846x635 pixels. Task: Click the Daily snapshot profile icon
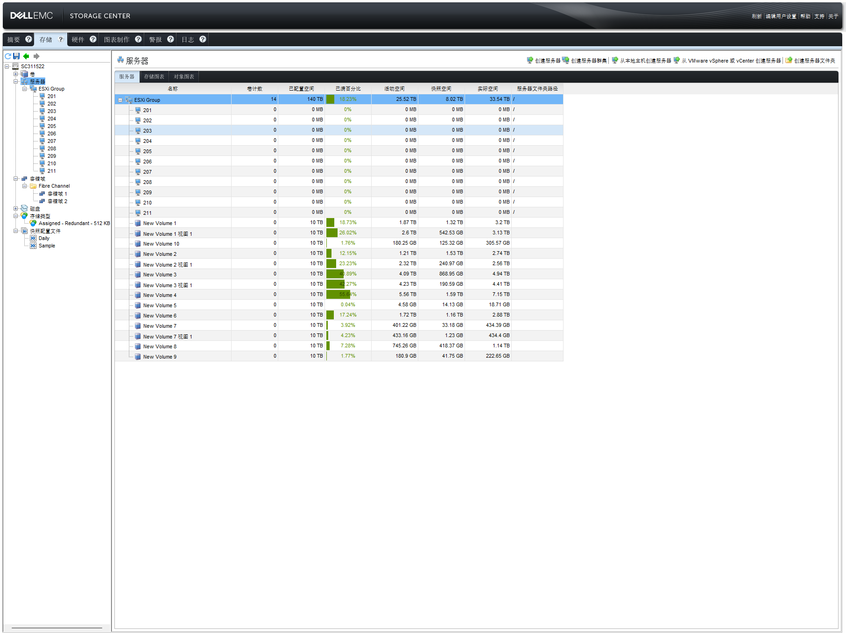(x=33, y=238)
